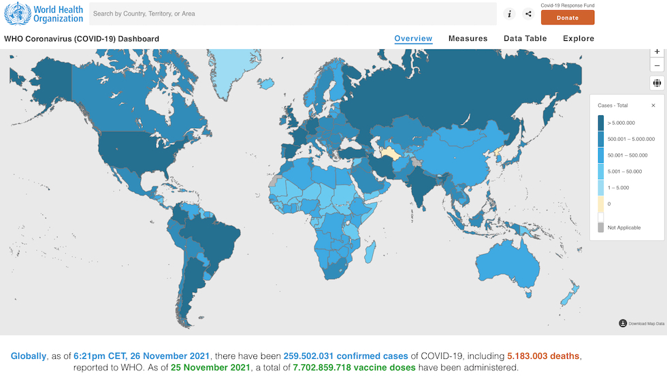Select the 500.001 – 5.000.000 legend swatch
Screen dimensions: 667x380
600,139
